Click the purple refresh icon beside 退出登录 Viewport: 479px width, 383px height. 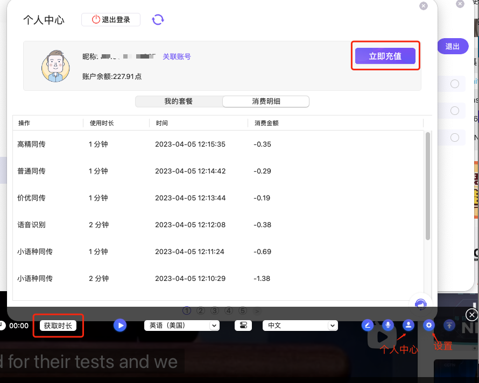158,20
